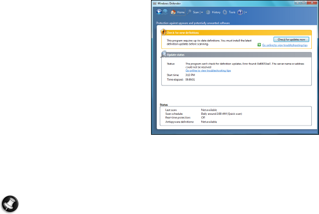Expand the Scan options dropdown arrow
Screen dimensions: 319x214
[202, 12]
